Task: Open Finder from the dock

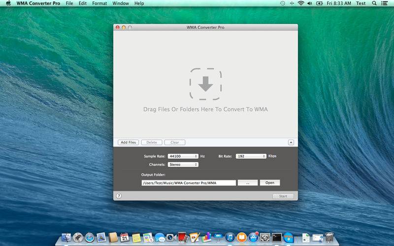Action: point(66,238)
